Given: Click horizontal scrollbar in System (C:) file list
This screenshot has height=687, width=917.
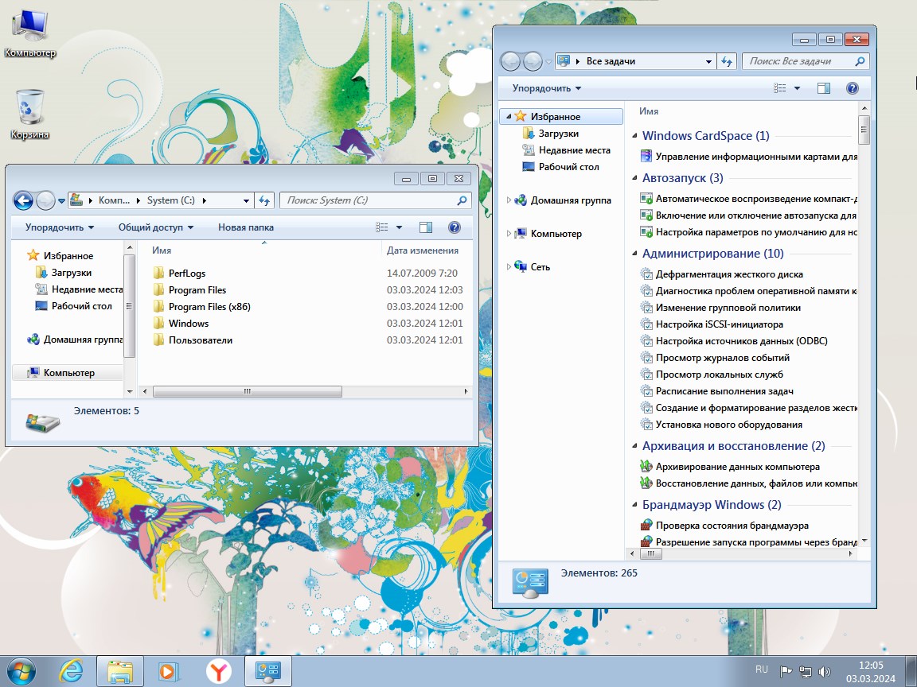Looking at the screenshot, I should tap(248, 391).
